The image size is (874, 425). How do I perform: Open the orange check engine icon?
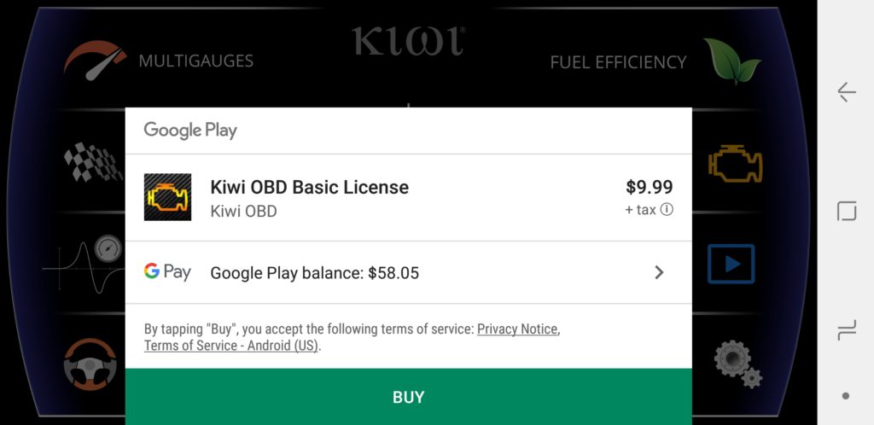pyautogui.click(x=735, y=164)
